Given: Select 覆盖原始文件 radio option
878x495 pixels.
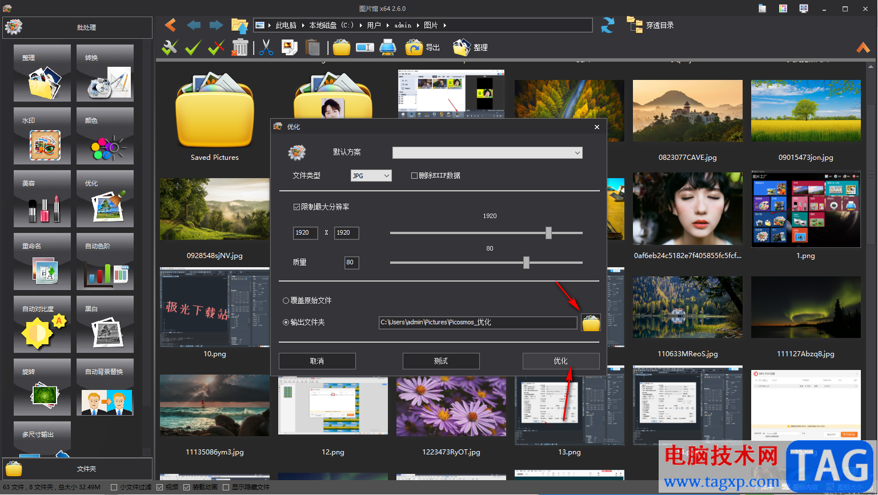Looking at the screenshot, I should [286, 301].
